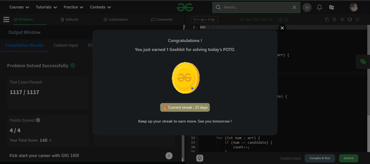Open the chat widget icon

[363, 62]
